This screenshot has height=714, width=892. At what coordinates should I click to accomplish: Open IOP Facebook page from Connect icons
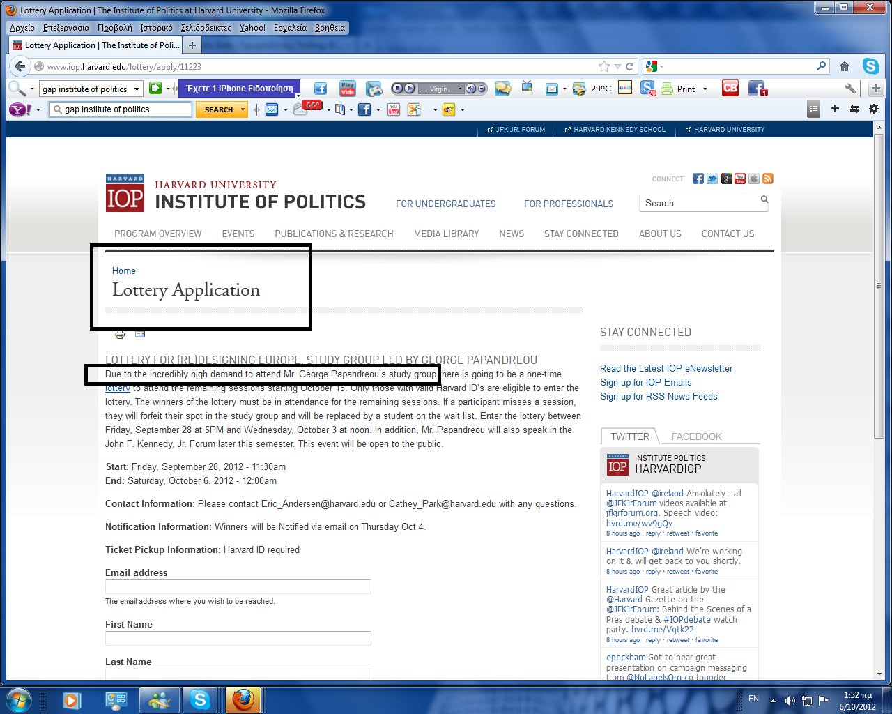[698, 178]
